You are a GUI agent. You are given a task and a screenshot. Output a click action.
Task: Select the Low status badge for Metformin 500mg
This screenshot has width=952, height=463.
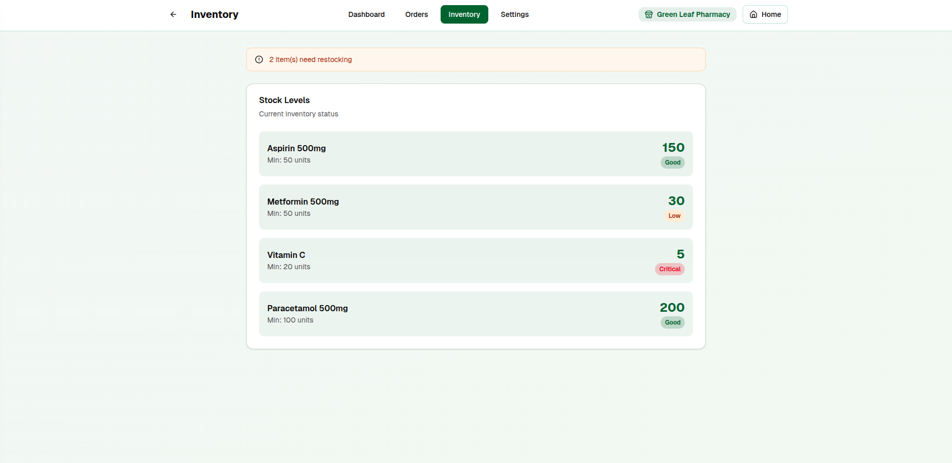[674, 216]
